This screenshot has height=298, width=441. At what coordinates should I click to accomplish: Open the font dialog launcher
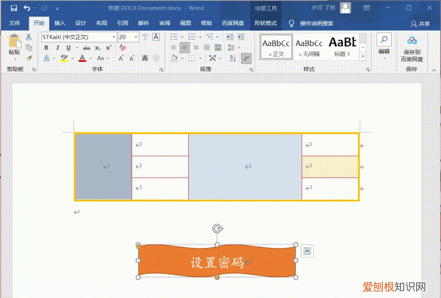click(x=162, y=69)
